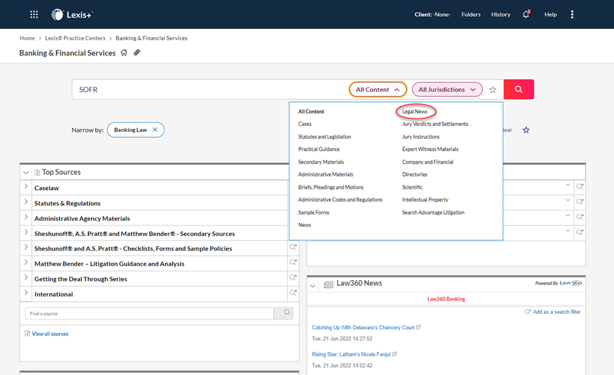Screen dimensions: 614x375
Task: Click the Find a source input field
Action: [149, 313]
